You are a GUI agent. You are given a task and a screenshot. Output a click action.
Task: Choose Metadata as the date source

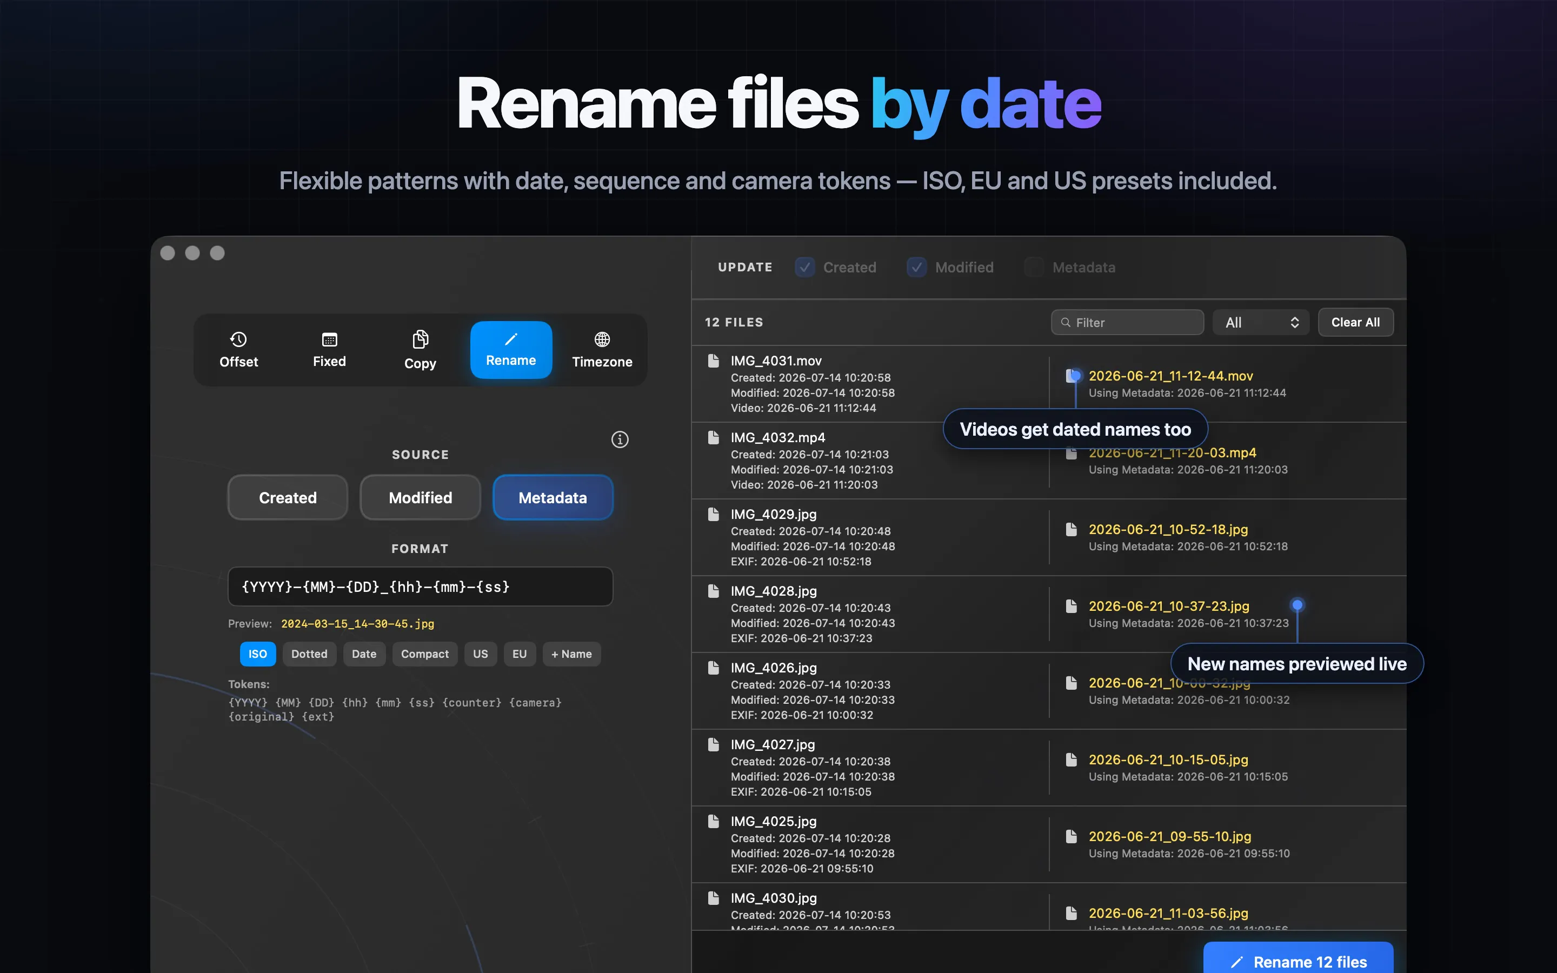coord(553,497)
